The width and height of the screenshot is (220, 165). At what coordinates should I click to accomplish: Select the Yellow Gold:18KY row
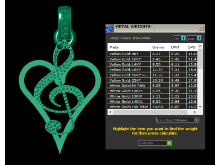click(153, 70)
